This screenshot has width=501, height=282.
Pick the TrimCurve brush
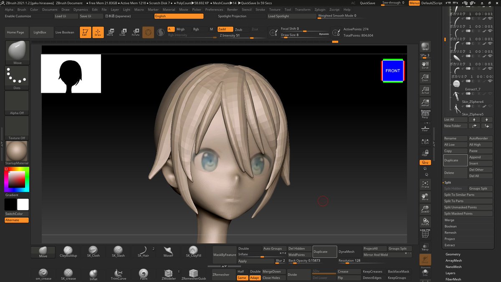point(119,274)
